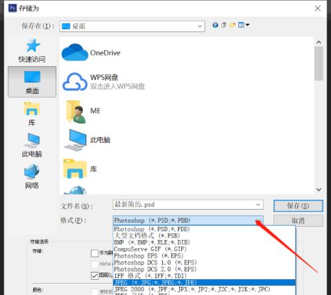Viewport: 331px width, 295px height.
Task: Toggle the 作为副本 checkbox
Action: click(x=95, y=253)
